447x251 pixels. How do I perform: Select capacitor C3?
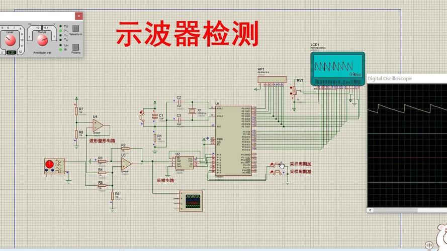coord(178,120)
